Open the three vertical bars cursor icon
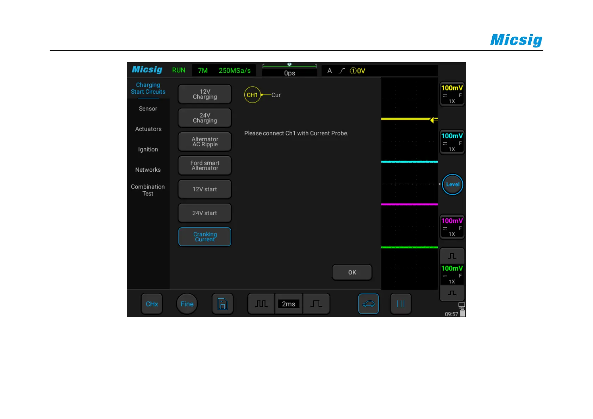This screenshot has height=419, width=593. 401,304
